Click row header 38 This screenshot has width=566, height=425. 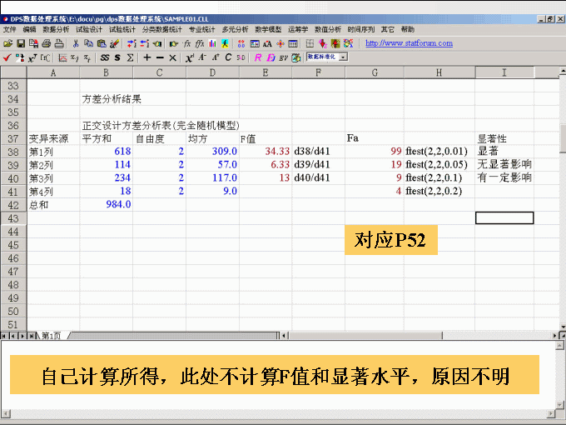click(12, 152)
